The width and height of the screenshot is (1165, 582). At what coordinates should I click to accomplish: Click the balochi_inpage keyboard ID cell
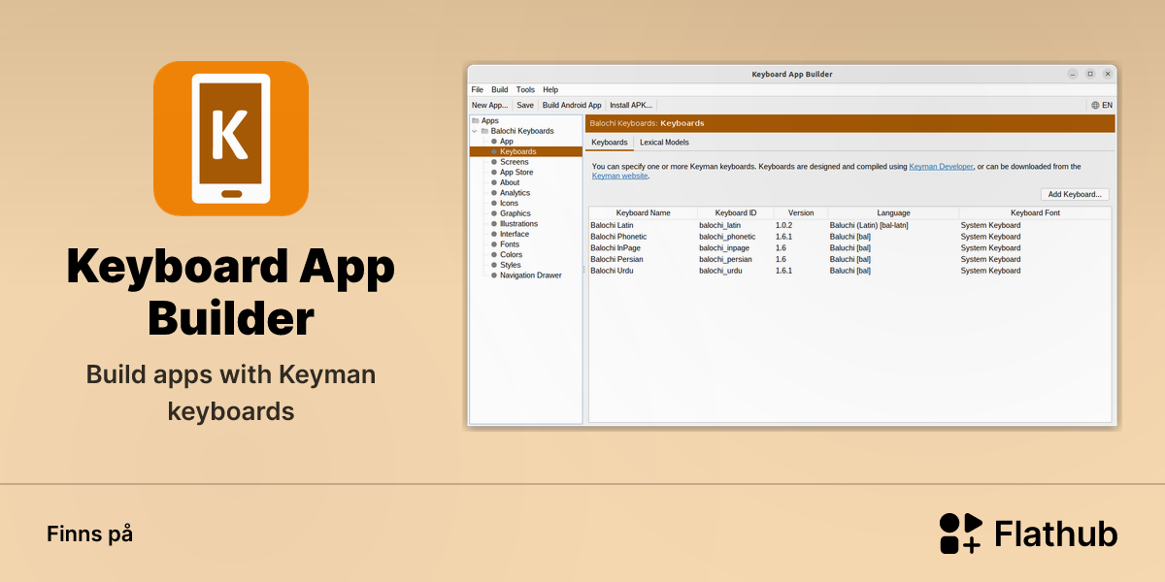[723, 248]
